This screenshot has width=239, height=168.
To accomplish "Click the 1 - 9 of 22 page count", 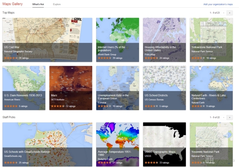I will [x=215, y=117].
